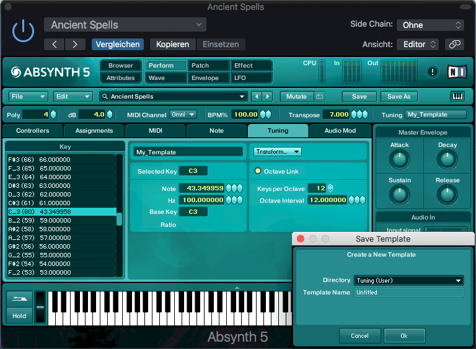
Task: Open the Audio Mod tab
Action: click(340, 131)
